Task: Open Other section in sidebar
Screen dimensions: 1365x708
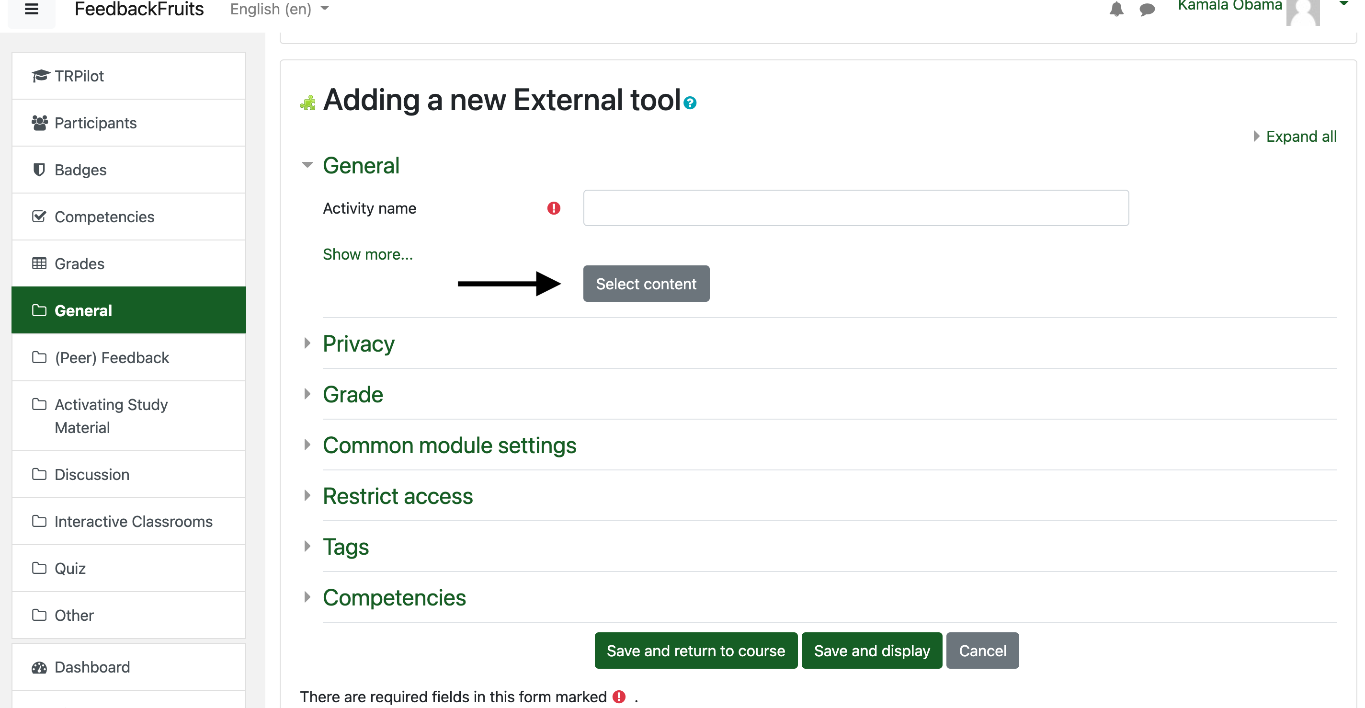Action: [x=74, y=615]
